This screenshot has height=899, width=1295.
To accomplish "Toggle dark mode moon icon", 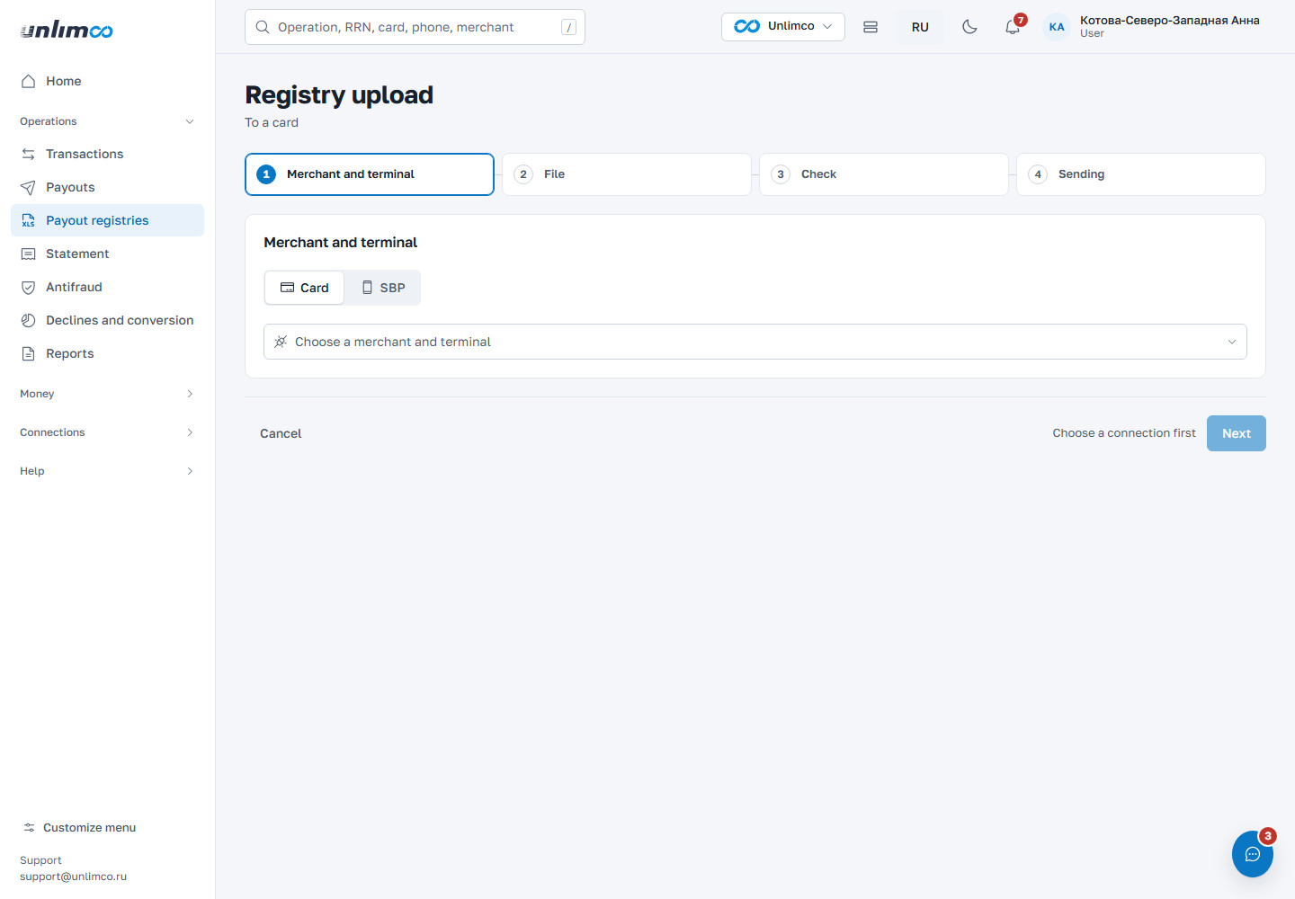I will [x=969, y=27].
